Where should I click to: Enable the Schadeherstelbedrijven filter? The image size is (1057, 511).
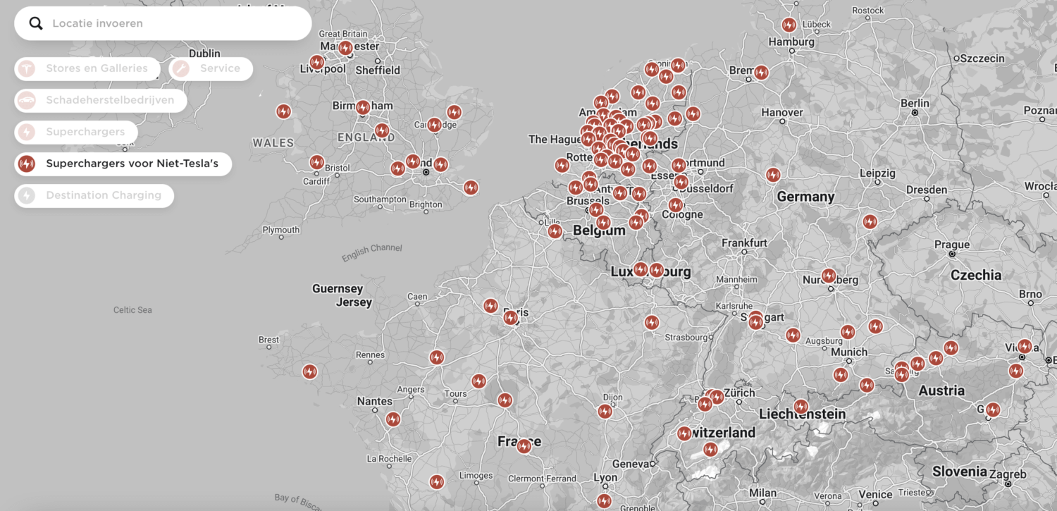click(x=99, y=100)
